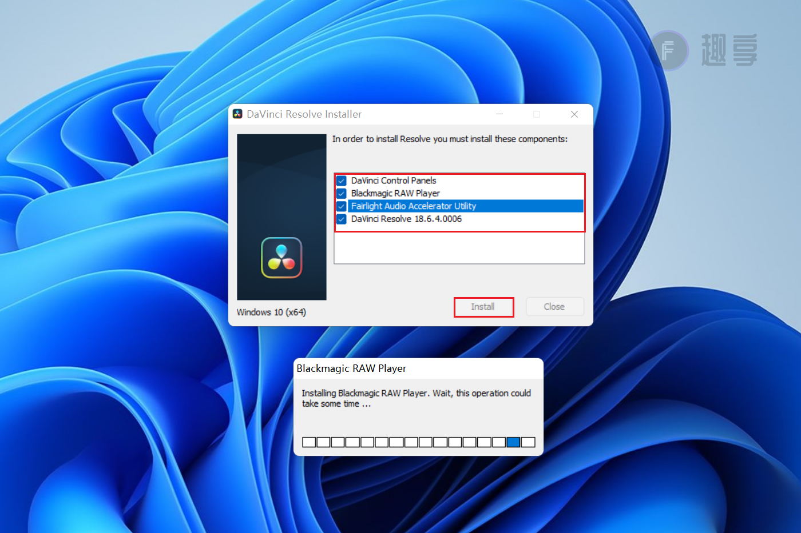Toggle Fairlight Audio Accelerator Utility checkbox
This screenshot has height=533, width=801.
pyautogui.click(x=342, y=206)
